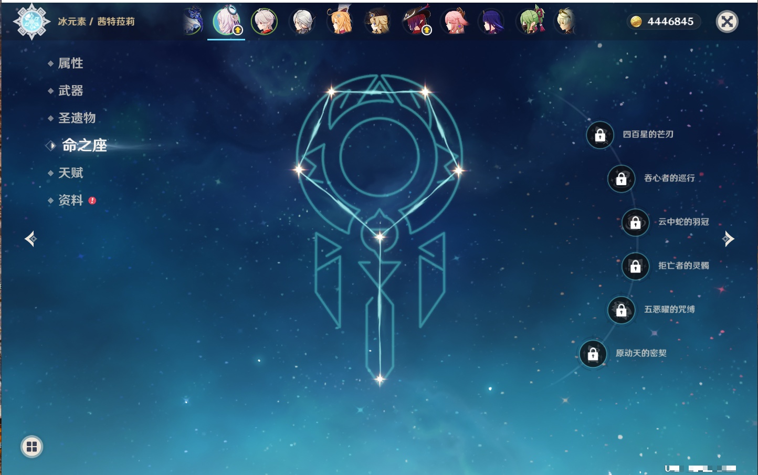The height and width of the screenshot is (475, 758).
Task: Go to the next character with right arrow
Action: tap(728, 239)
